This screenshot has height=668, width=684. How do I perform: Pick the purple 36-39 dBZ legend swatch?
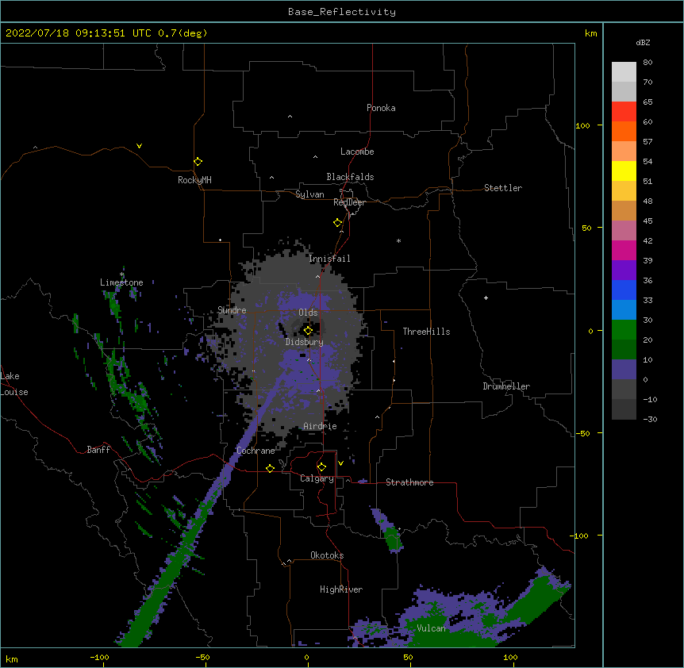[624, 270]
